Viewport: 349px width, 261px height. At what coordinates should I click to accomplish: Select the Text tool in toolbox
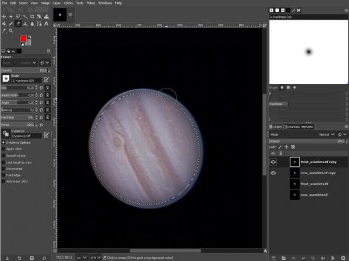point(47,24)
